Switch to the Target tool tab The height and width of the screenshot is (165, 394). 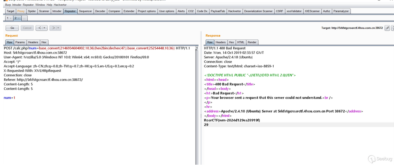coord(11,11)
